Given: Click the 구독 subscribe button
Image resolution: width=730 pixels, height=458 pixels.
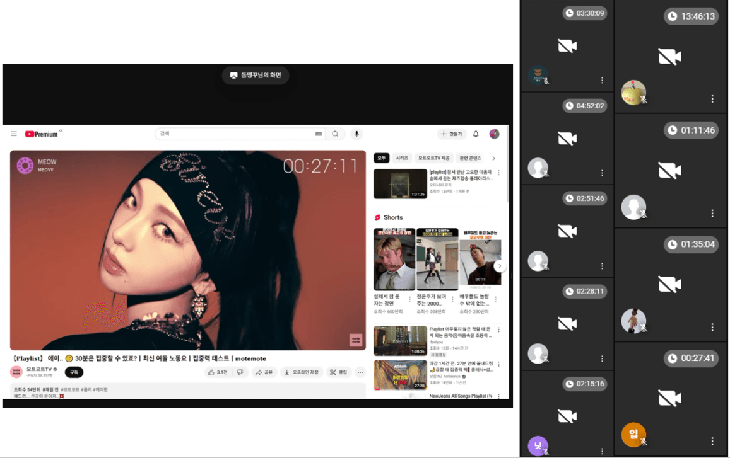Looking at the screenshot, I should [74, 372].
